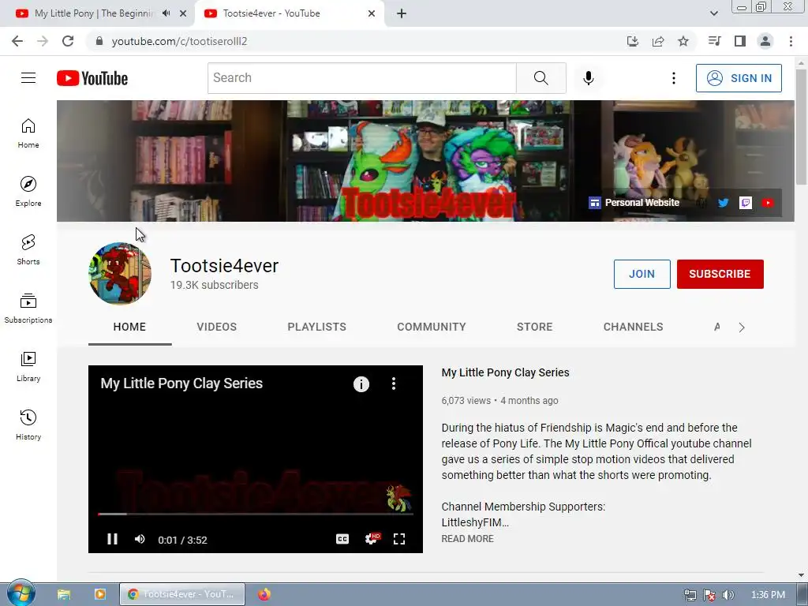Open the Personal Website banner link

pyautogui.click(x=634, y=203)
